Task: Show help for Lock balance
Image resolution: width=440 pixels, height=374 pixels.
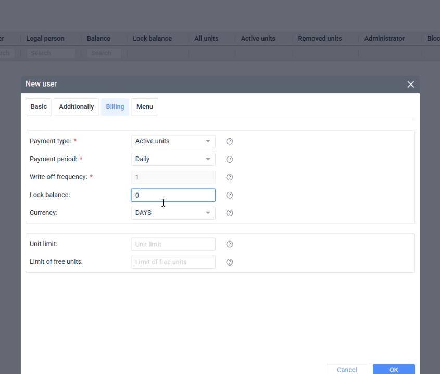Action: 229,195
